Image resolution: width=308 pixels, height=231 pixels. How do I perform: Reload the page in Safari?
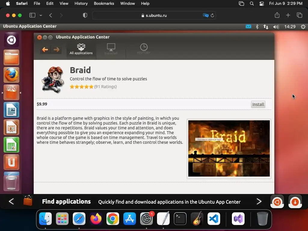tap(212, 15)
